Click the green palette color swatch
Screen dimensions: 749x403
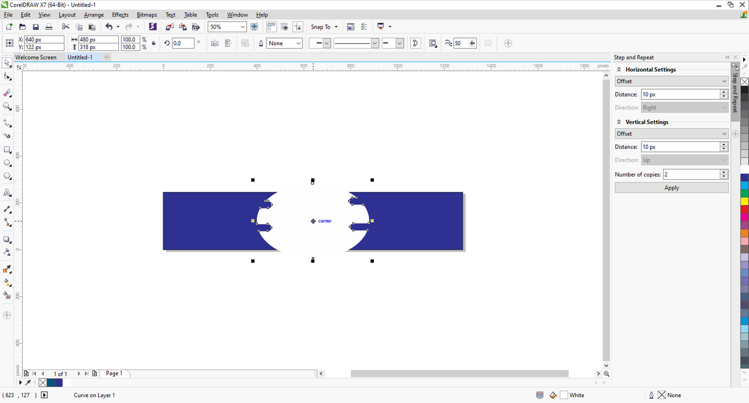(x=744, y=193)
